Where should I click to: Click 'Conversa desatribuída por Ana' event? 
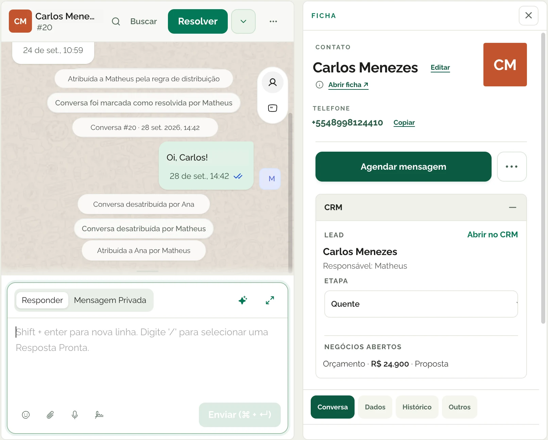tap(144, 204)
